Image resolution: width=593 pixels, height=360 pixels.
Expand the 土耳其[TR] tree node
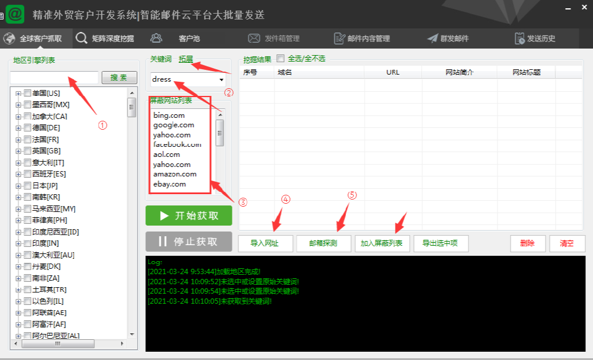coord(18,290)
